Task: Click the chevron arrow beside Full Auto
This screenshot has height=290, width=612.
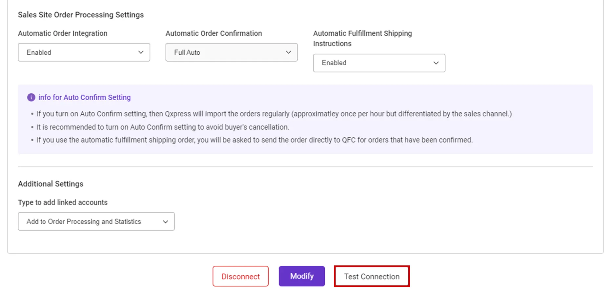Action: [x=288, y=52]
